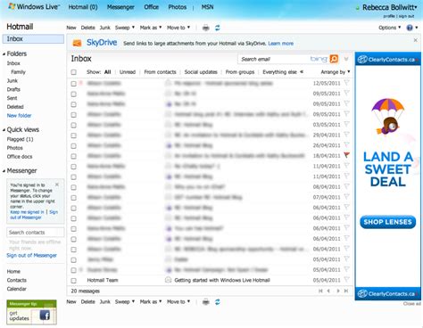This screenshot has width=423, height=328.
Task: Collapse the Messenger section in sidebar
Action: [4, 171]
